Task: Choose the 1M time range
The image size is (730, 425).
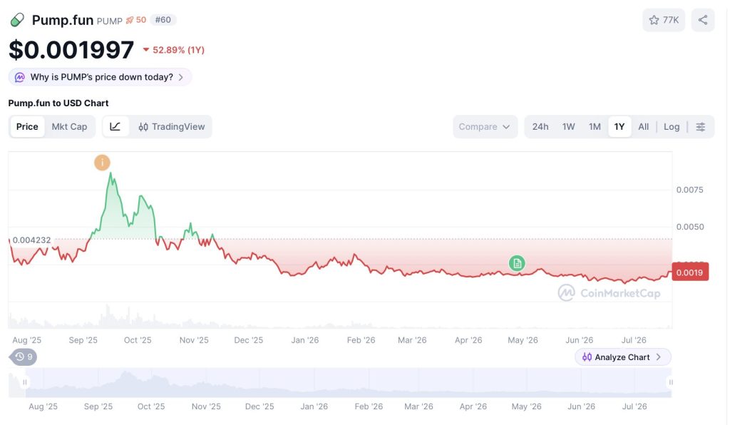Action: (595, 127)
